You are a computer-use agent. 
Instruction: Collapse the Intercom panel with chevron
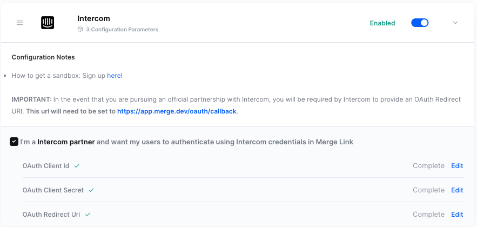tap(455, 23)
